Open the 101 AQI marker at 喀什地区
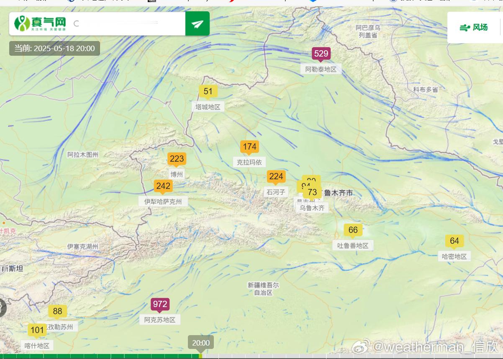This screenshot has height=359, width=503. pyautogui.click(x=37, y=330)
